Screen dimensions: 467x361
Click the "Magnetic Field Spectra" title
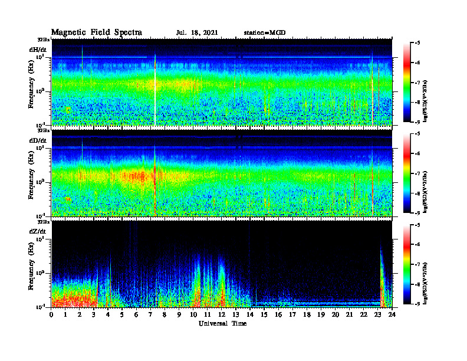96,32
